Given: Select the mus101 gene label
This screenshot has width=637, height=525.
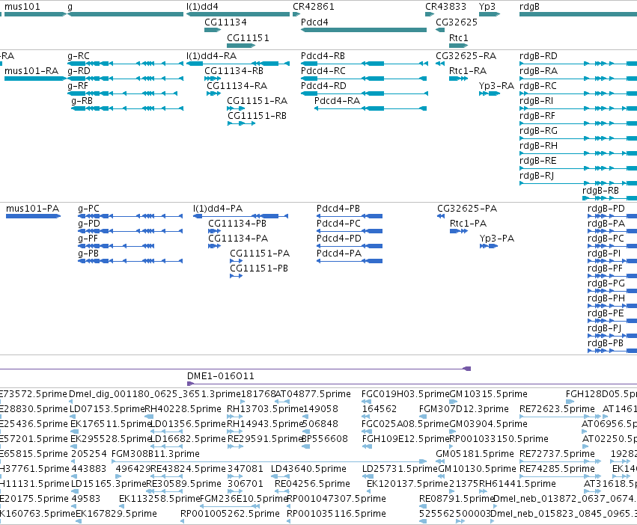Looking at the screenshot, I should tap(22, 7).
